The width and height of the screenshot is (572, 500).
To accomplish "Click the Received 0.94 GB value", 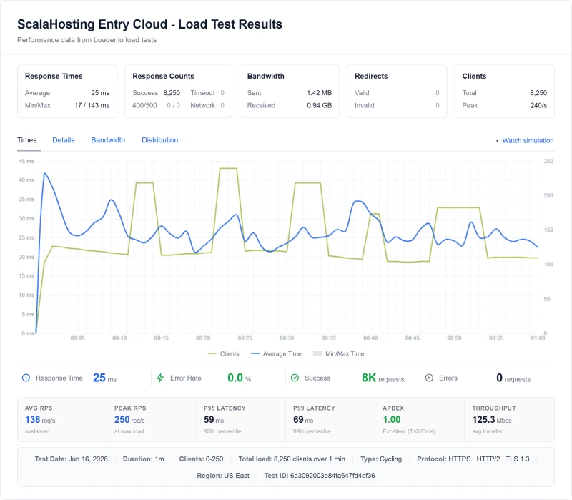I will coord(319,105).
